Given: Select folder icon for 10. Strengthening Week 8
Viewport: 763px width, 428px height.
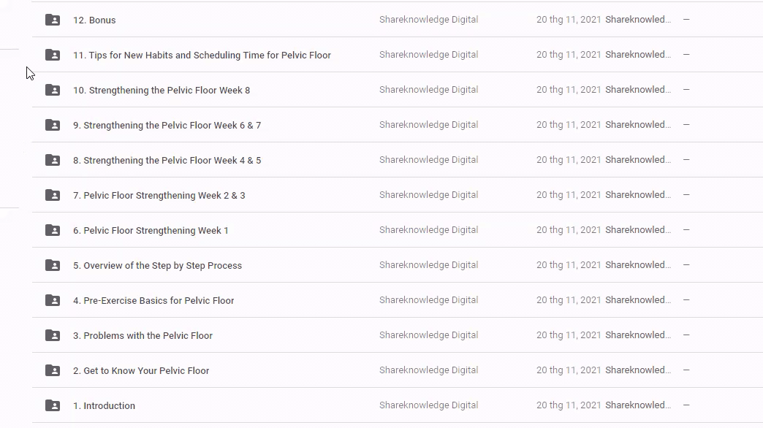Looking at the screenshot, I should 53,90.
